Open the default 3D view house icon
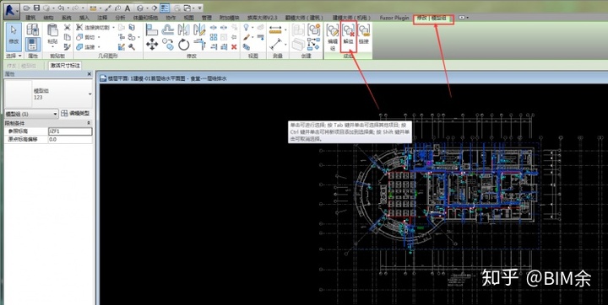This screenshot has height=305, width=608. coord(140,8)
